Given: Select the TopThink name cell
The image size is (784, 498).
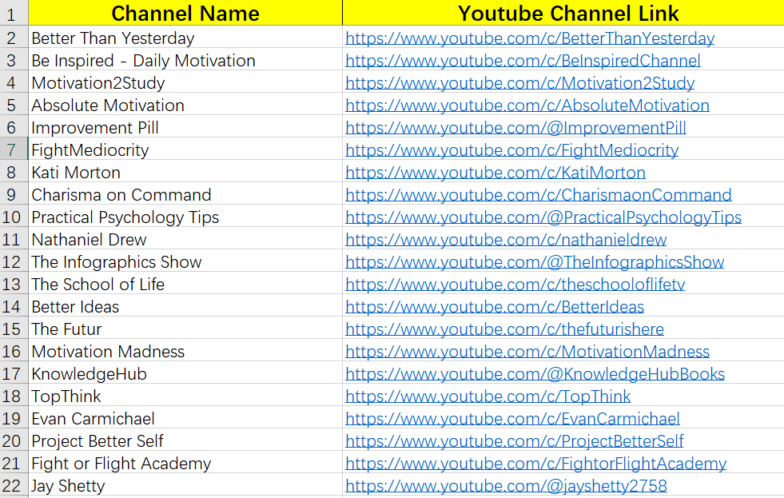Looking at the screenshot, I should [x=185, y=395].
